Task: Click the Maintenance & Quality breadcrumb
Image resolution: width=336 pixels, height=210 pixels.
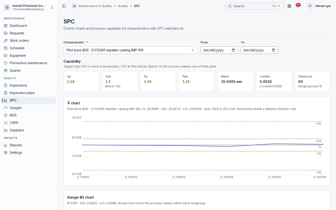Action: point(95,6)
